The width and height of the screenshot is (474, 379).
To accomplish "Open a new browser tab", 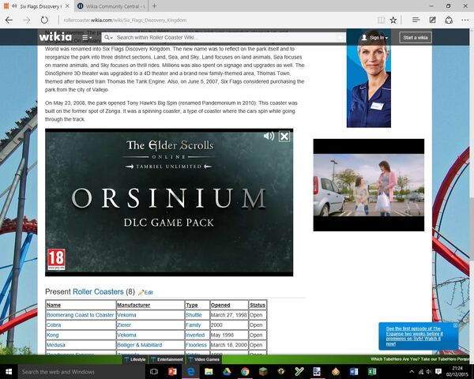I will pos(155,6).
